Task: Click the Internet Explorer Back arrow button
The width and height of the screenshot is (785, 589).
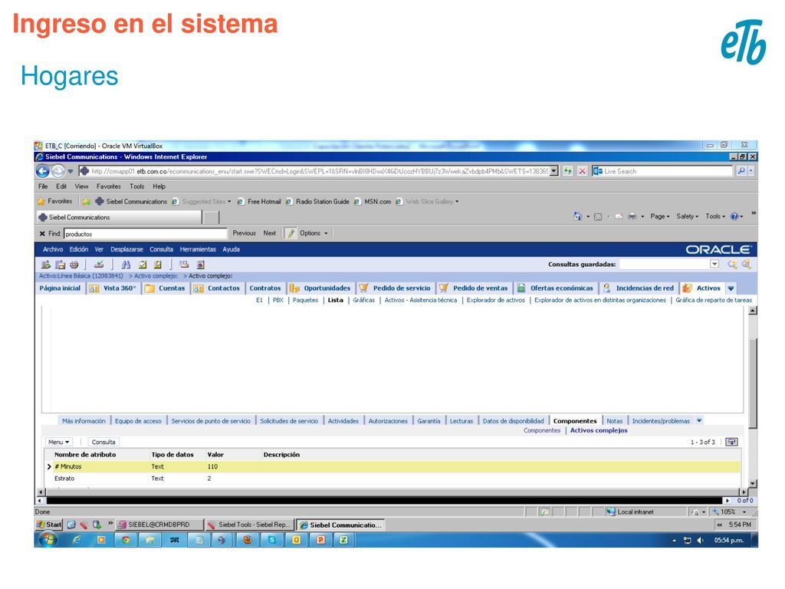Action: coord(43,171)
